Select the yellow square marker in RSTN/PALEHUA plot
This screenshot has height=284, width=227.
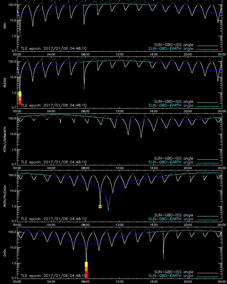pyautogui.click(x=100, y=206)
